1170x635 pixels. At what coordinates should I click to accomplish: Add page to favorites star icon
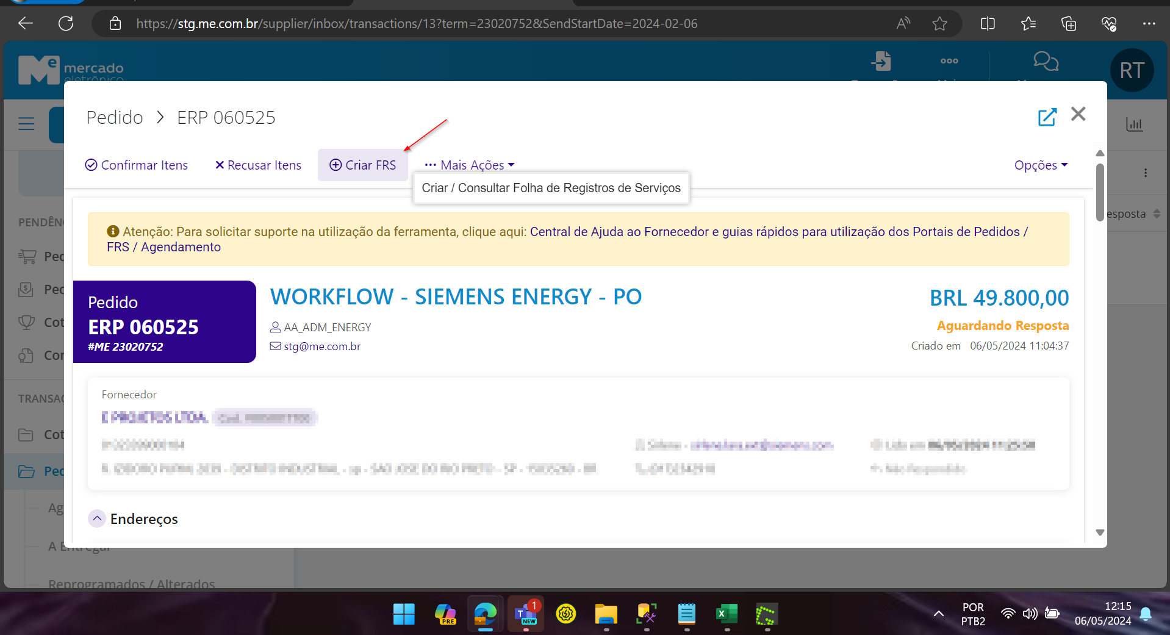tap(939, 24)
